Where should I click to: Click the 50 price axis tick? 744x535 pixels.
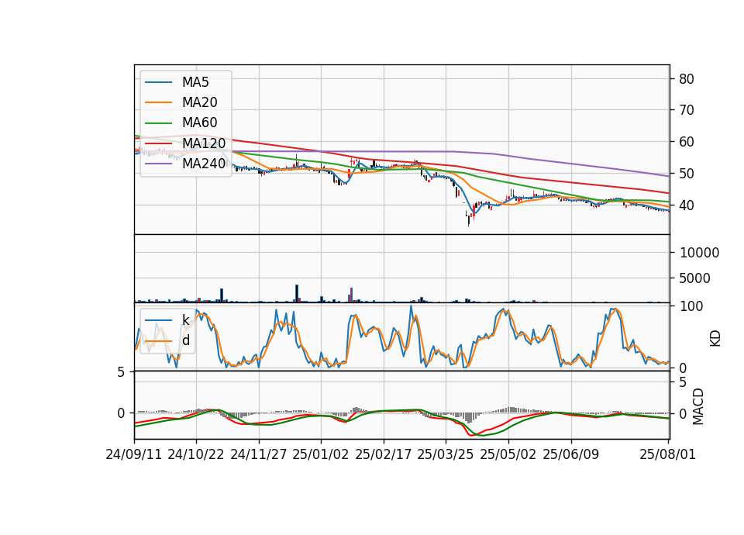pyautogui.click(x=687, y=174)
